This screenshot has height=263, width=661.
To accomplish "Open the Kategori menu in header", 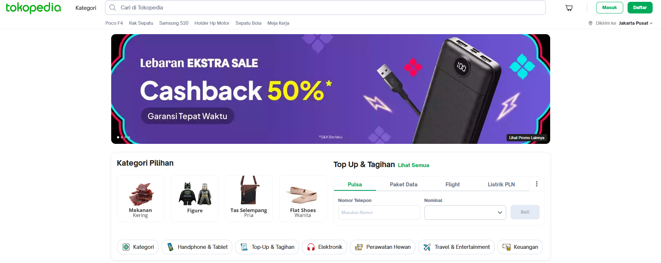I will (86, 8).
